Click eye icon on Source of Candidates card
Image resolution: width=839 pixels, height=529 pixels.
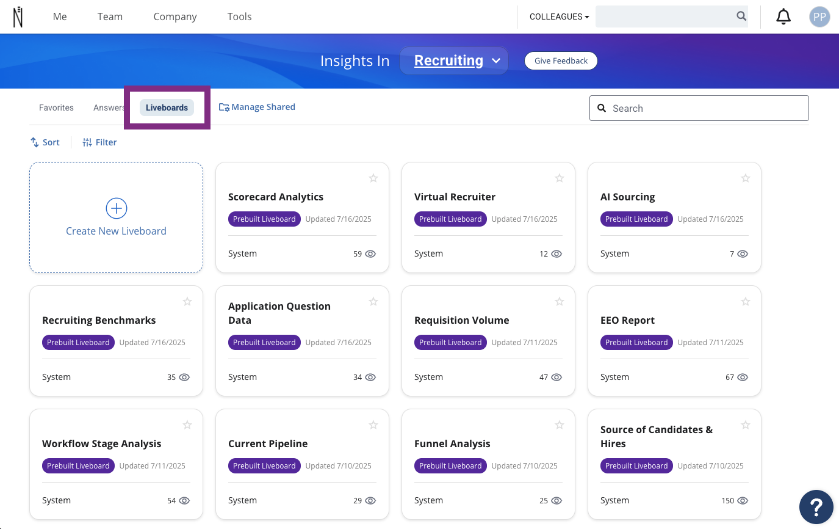743,501
